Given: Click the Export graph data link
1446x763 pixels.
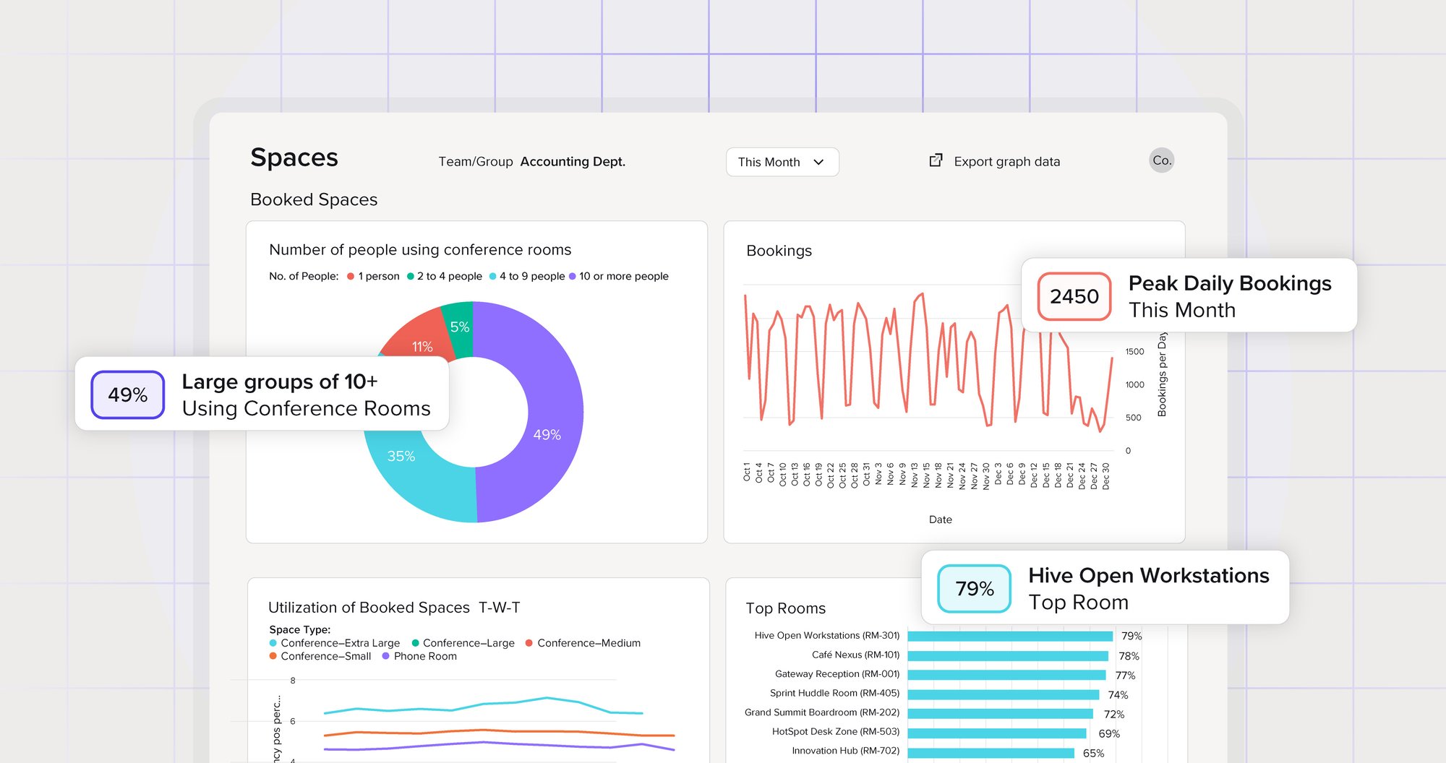Looking at the screenshot, I should point(1006,162).
